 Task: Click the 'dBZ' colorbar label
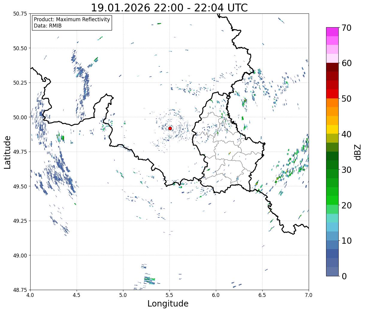[358, 152]
